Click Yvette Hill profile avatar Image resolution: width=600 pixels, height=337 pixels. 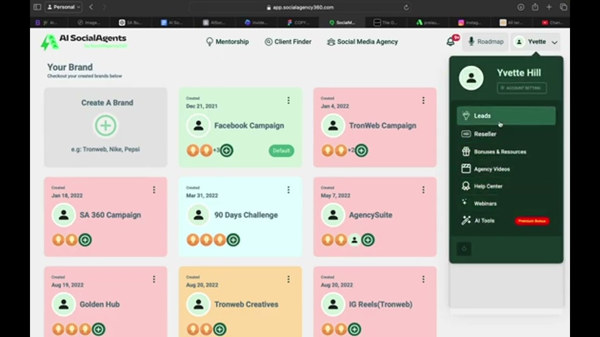(471, 78)
